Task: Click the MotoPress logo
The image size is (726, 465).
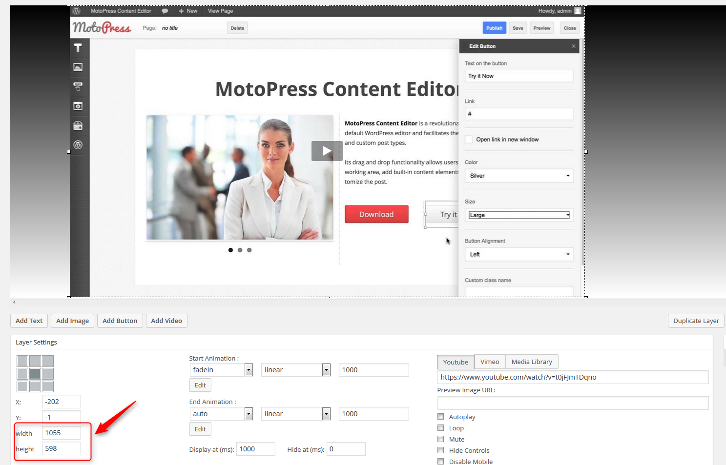Action: (x=102, y=27)
